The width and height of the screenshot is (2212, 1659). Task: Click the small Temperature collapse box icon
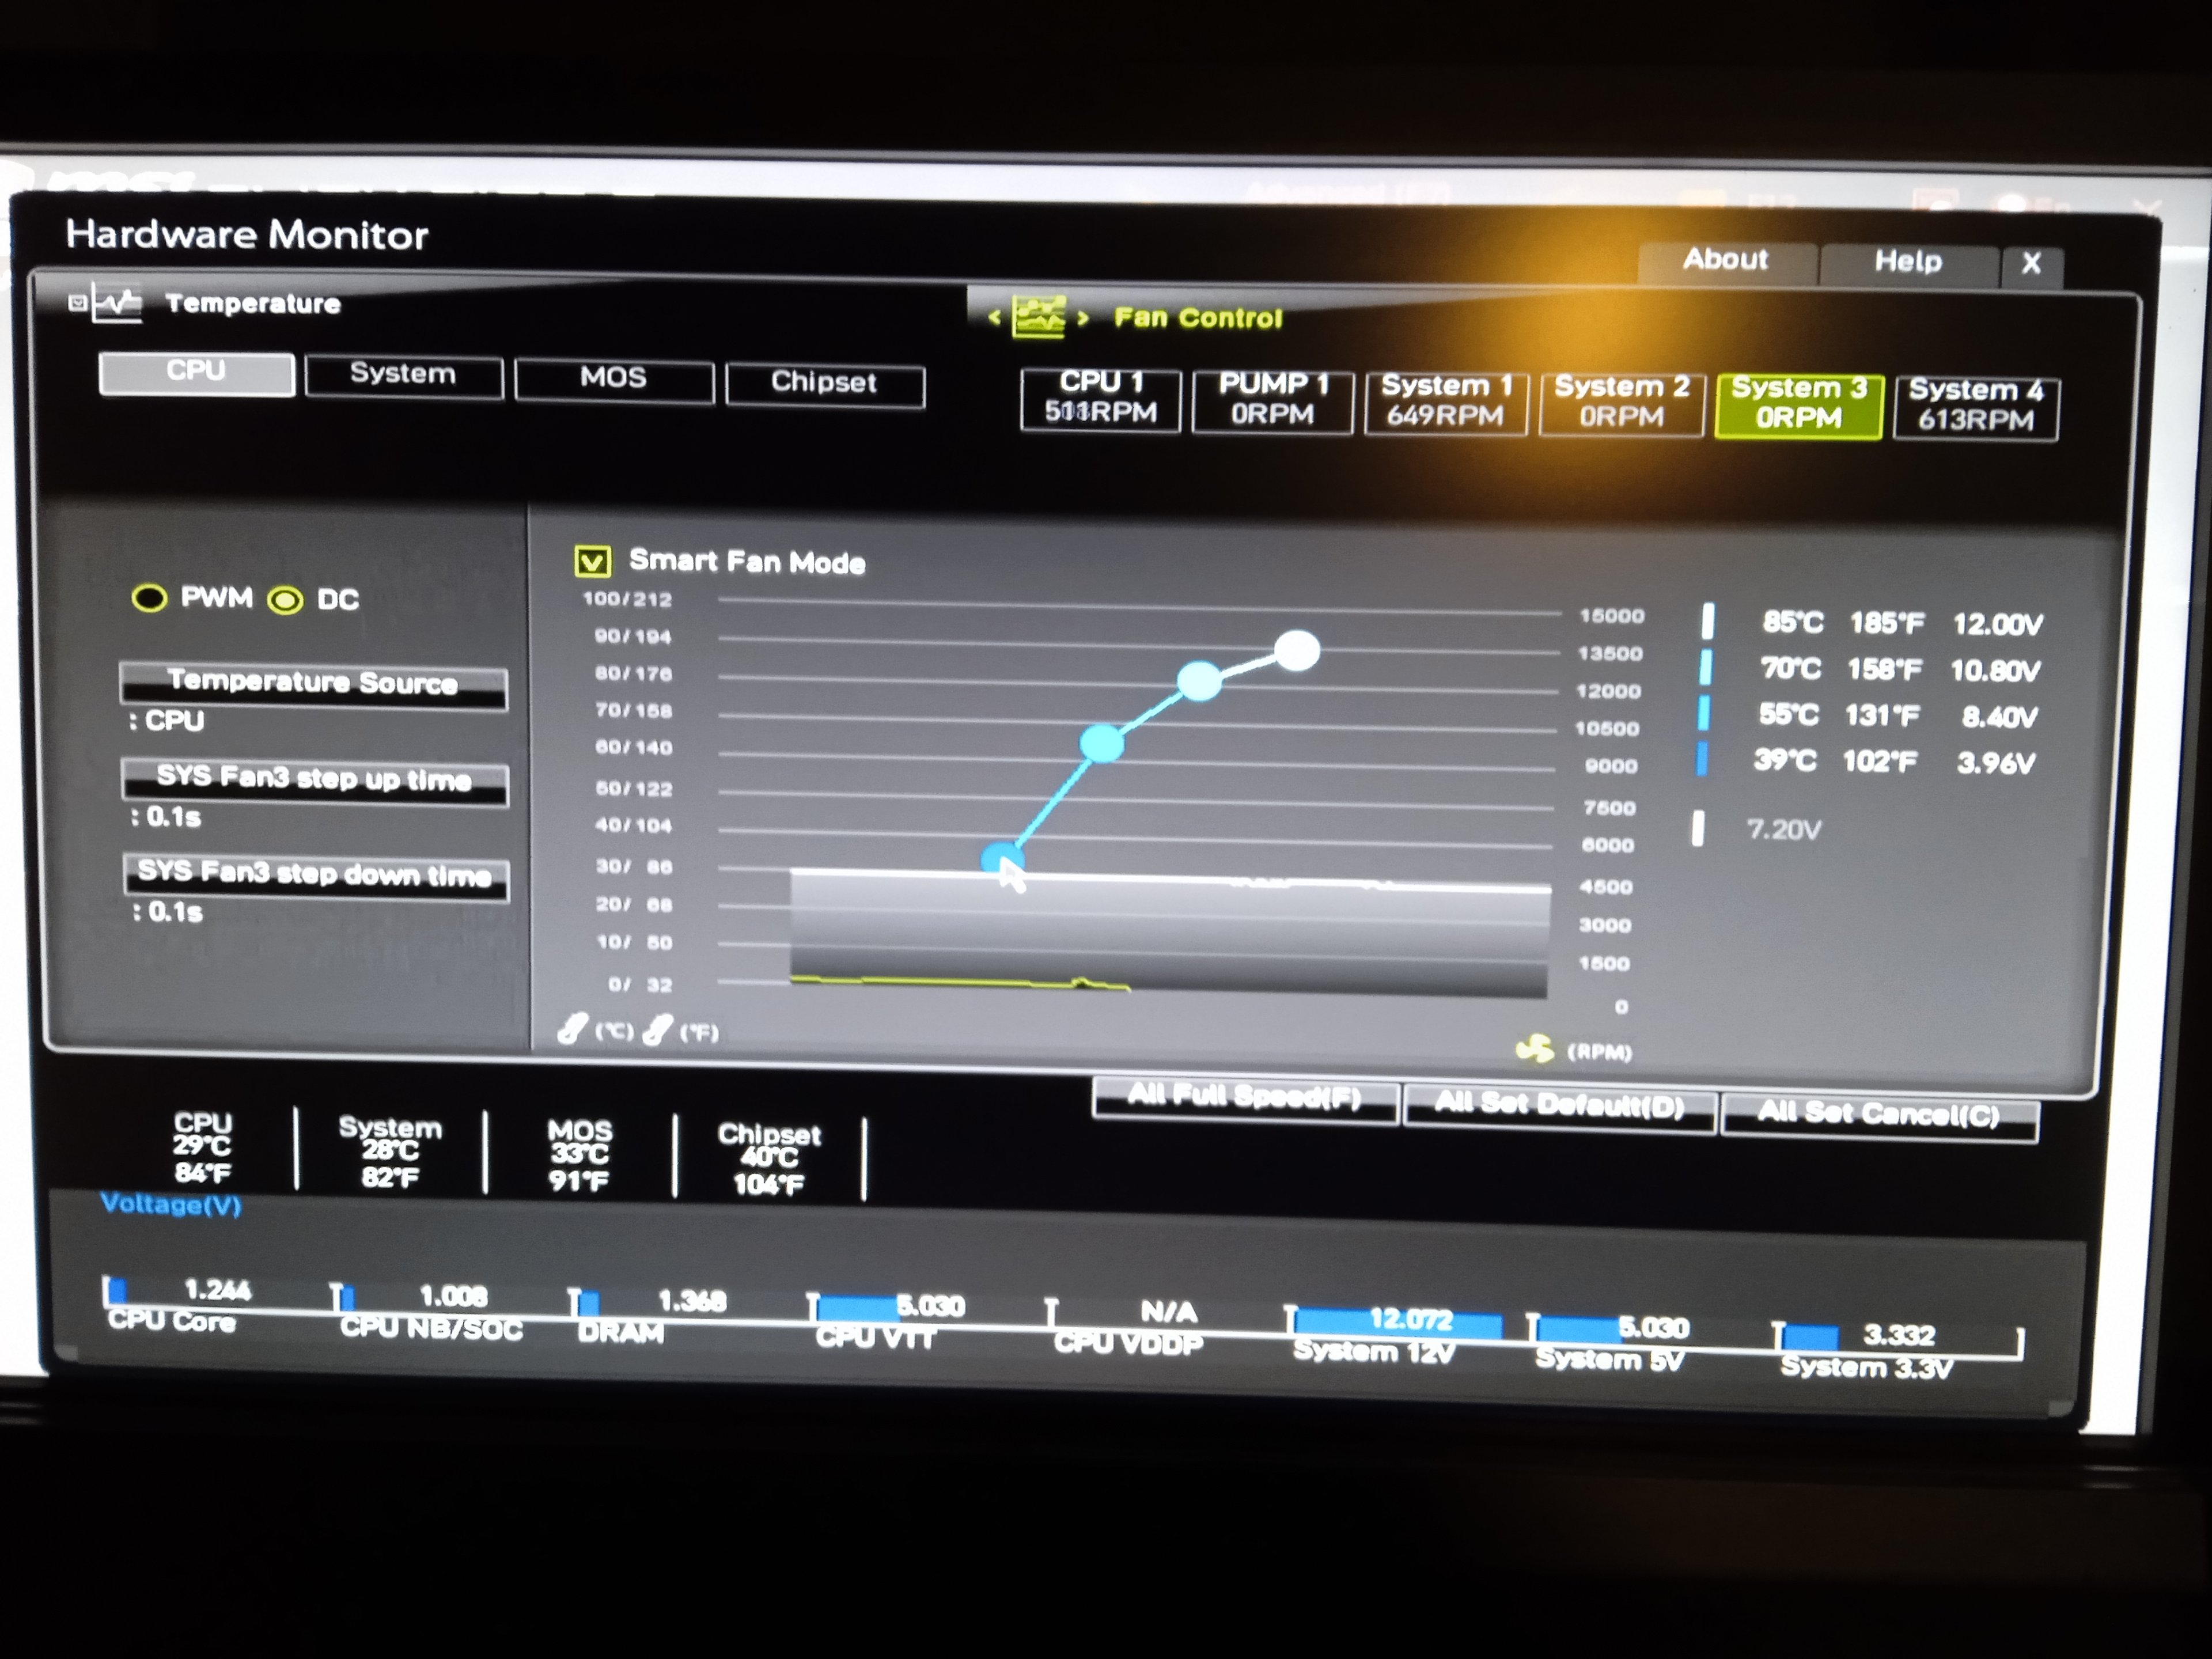(77, 302)
